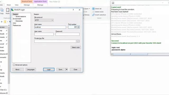
Task: Open the Shortcut Tools tab
Action: [x=27, y=2]
